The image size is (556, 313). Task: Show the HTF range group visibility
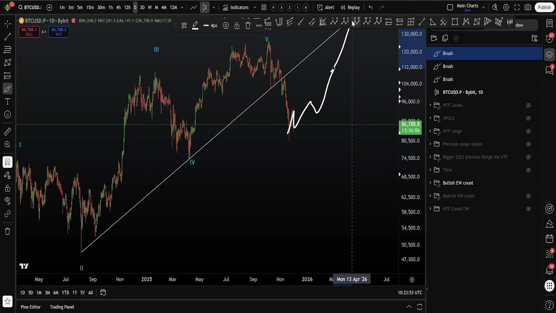[529, 131]
